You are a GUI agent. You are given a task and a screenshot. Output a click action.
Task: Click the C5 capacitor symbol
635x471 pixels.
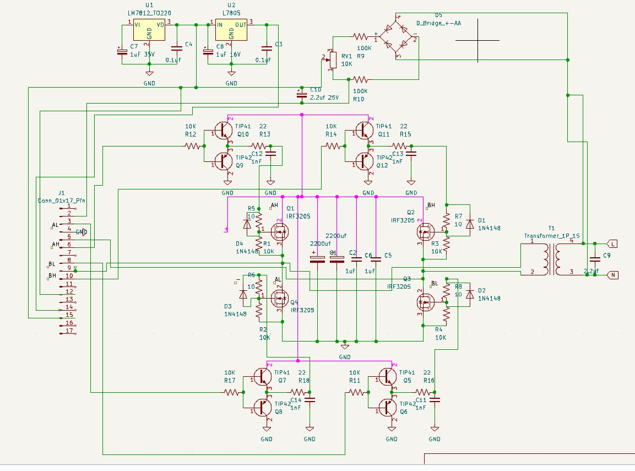coord(376,259)
